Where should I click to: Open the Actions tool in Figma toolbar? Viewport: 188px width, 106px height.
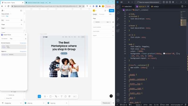[69, 96]
